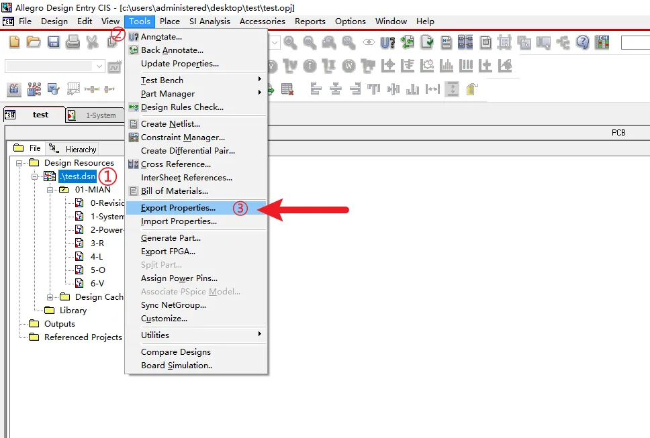The width and height of the screenshot is (650, 438).
Task: Click the Create Netlist toolbar icon
Action: [x=447, y=42]
